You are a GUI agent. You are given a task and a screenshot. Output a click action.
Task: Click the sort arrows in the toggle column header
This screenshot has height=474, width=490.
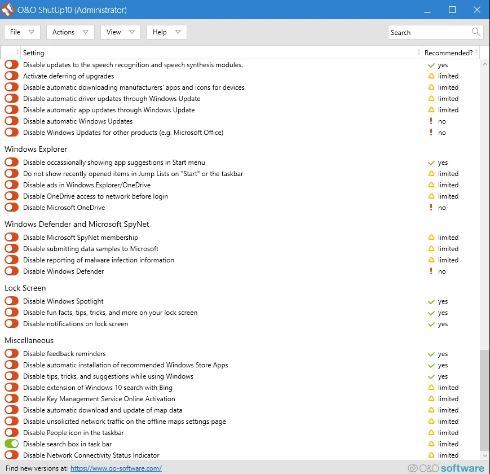click(x=17, y=52)
